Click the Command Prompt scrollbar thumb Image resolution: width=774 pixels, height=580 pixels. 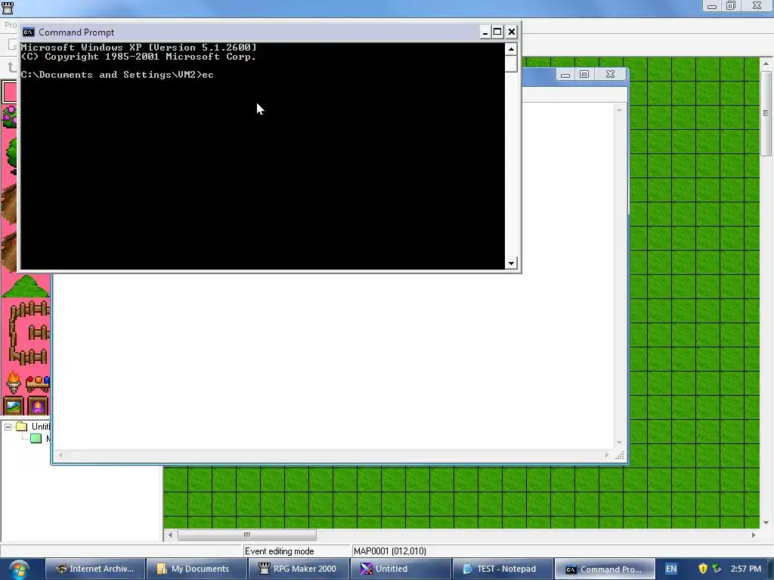click(511, 63)
